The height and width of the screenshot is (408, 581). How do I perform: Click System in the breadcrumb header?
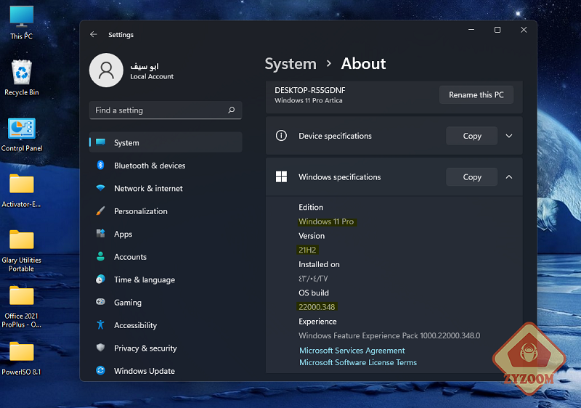[x=291, y=64]
